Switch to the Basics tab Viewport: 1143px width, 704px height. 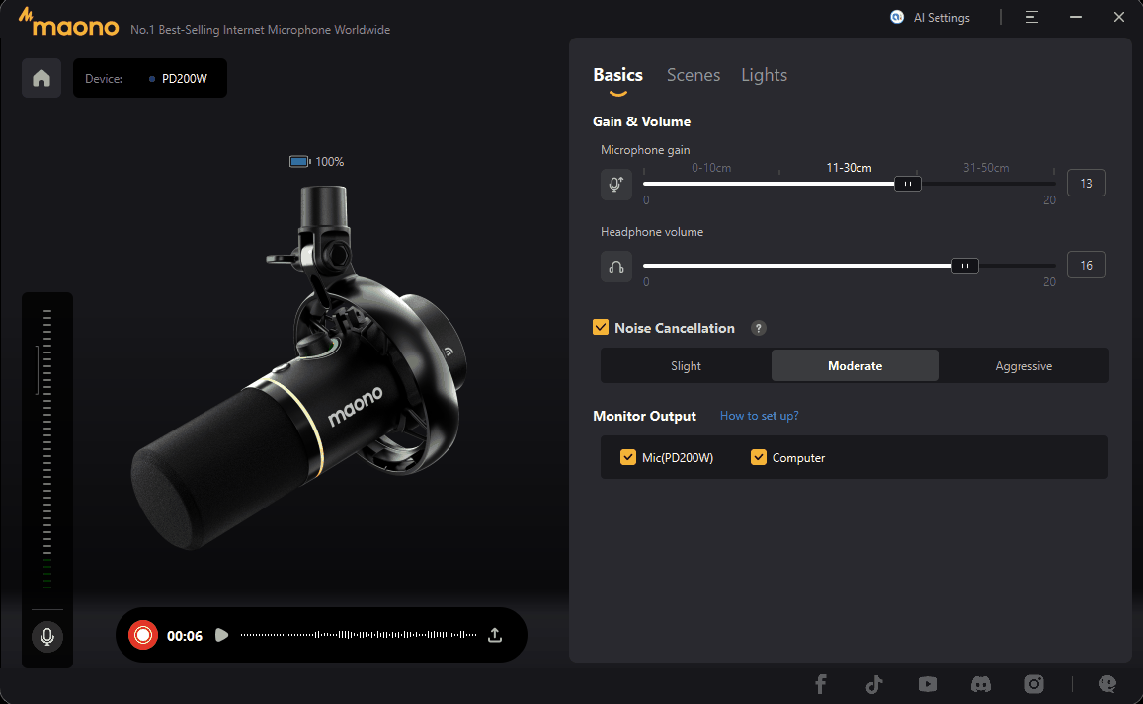pos(618,75)
